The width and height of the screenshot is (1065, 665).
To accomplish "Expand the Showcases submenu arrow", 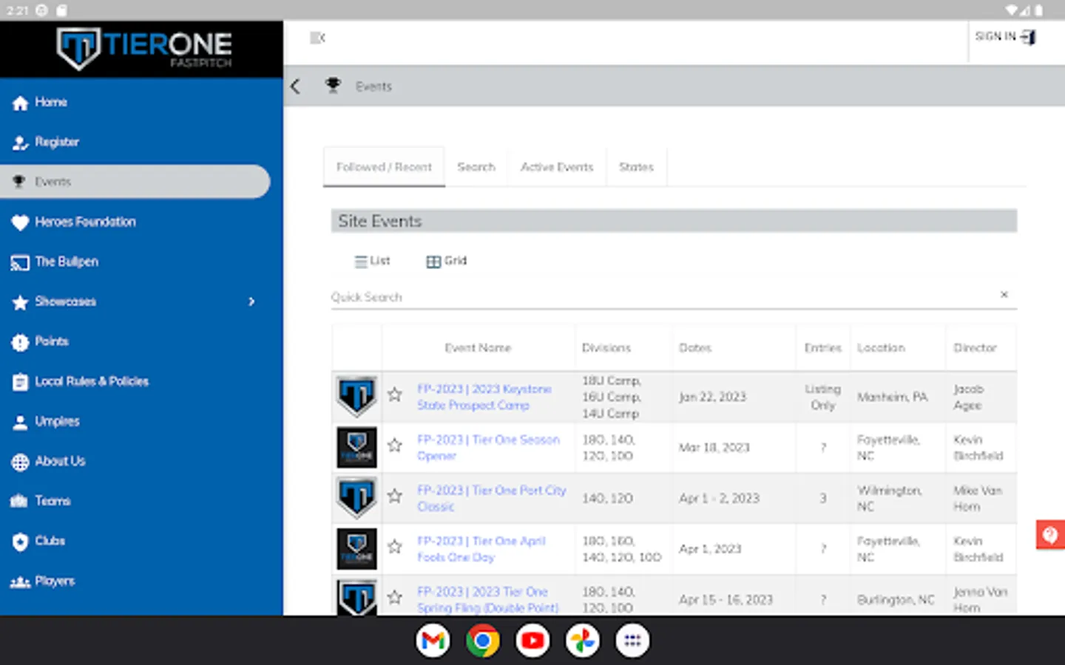I will tap(251, 301).
